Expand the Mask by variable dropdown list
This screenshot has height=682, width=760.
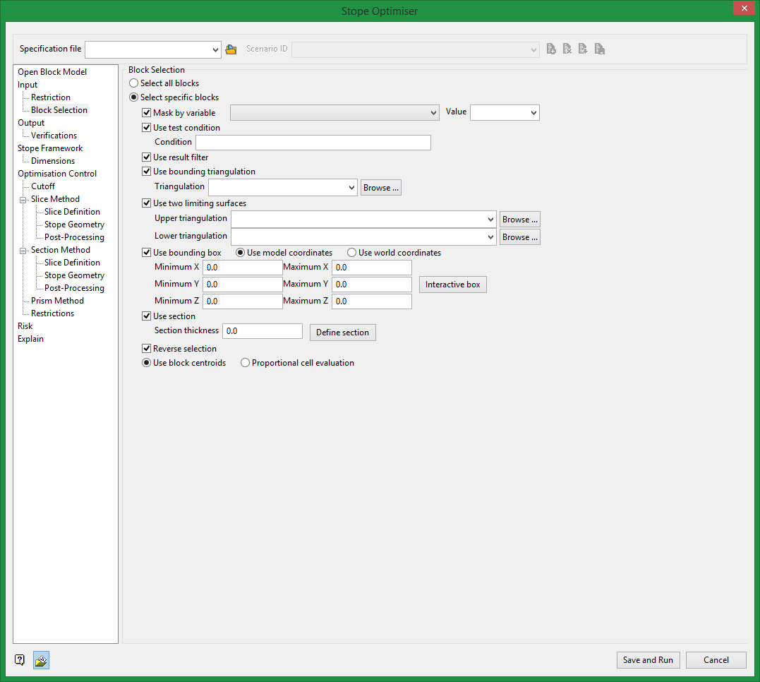point(433,113)
